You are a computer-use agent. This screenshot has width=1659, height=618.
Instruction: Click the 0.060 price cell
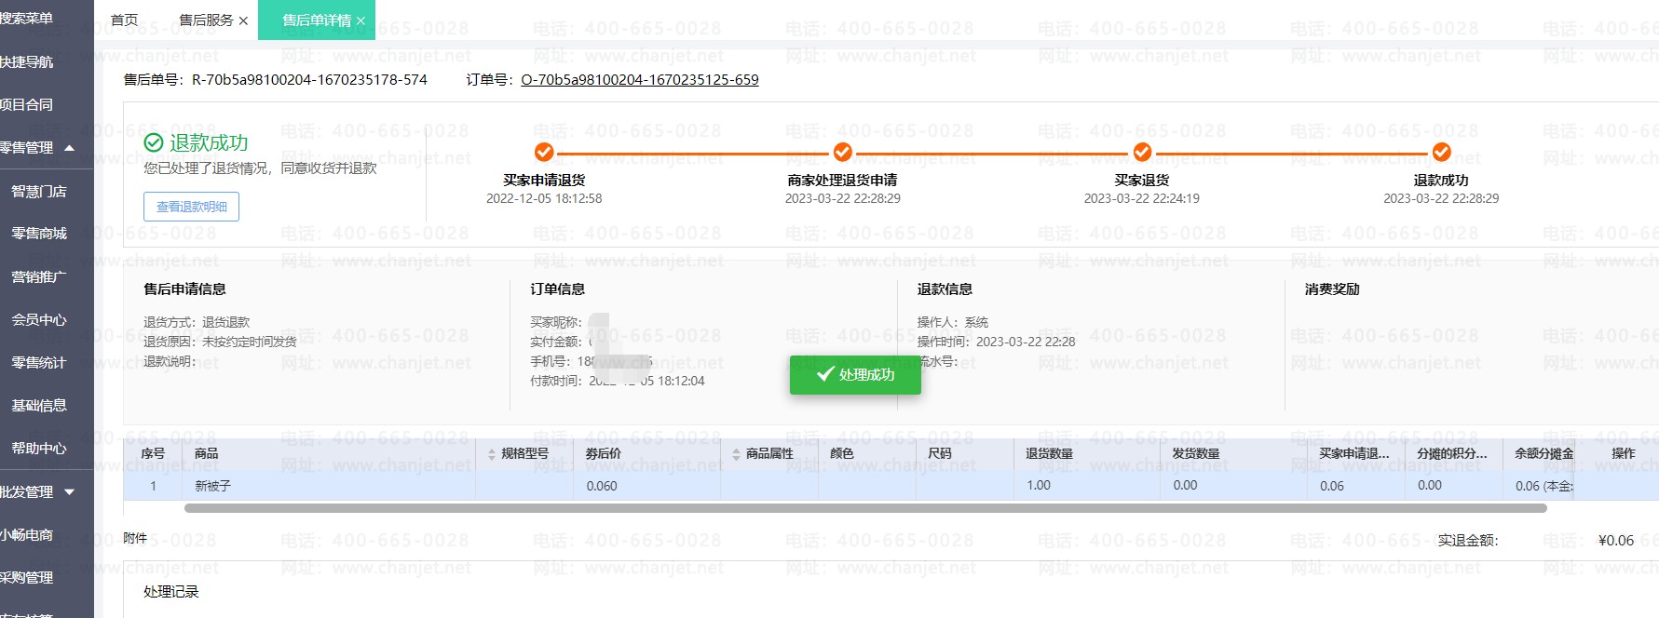[x=646, y=486]
